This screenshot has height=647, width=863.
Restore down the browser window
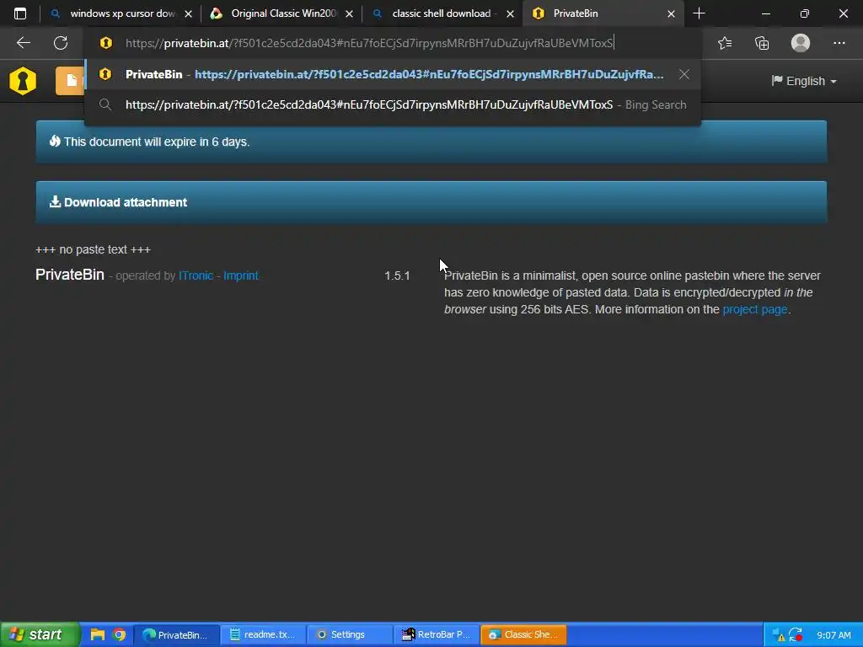805,13
